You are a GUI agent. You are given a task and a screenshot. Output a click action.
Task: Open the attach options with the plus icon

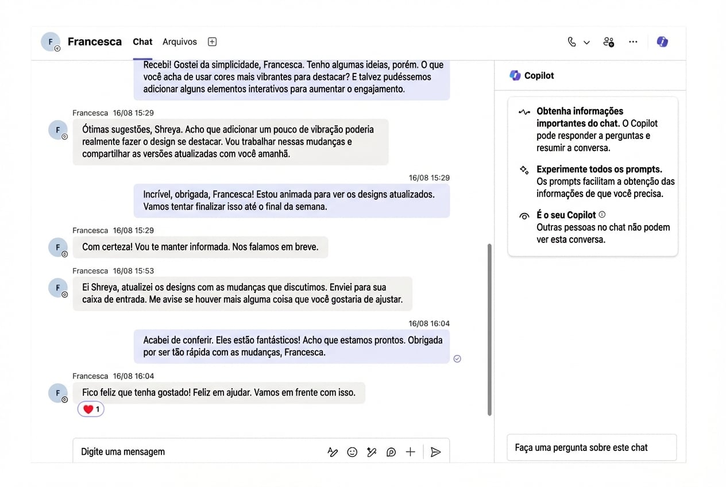point(410,452)
